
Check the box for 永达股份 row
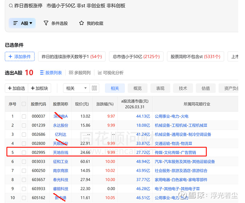coord(24,125)
